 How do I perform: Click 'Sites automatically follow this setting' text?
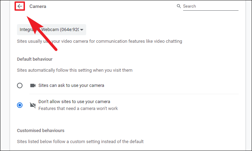coord(75,70)
